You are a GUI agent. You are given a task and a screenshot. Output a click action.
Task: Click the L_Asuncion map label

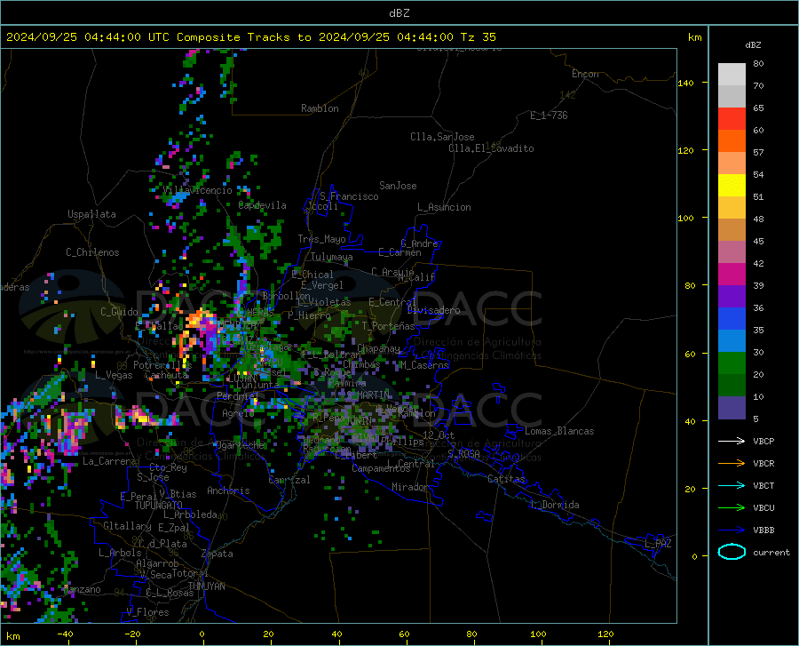(444, 207)
